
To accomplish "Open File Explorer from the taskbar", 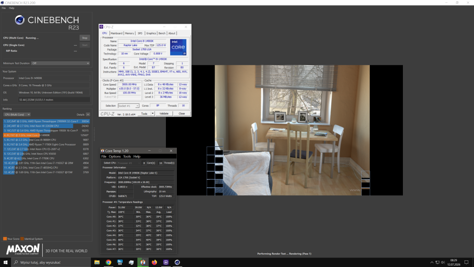I will coord(97,262).
